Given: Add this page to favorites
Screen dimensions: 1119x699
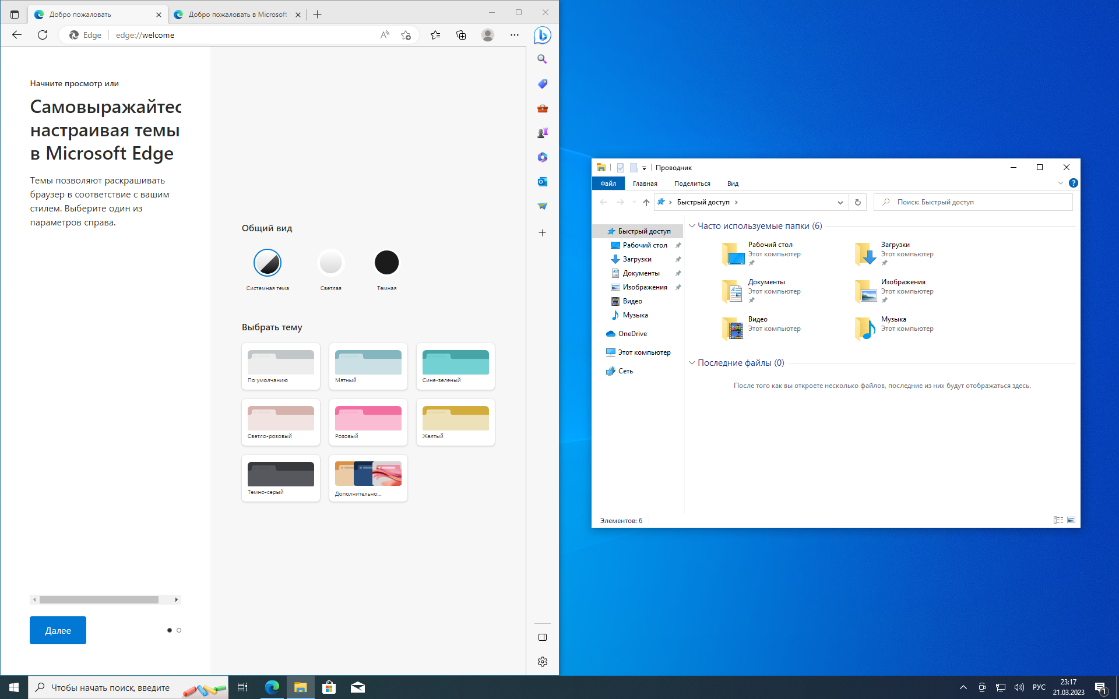Looking at the screenshot, I should 406,35.
